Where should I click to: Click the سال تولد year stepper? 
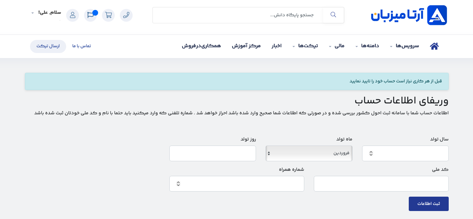pyautogui.click(x=371, y=153)
